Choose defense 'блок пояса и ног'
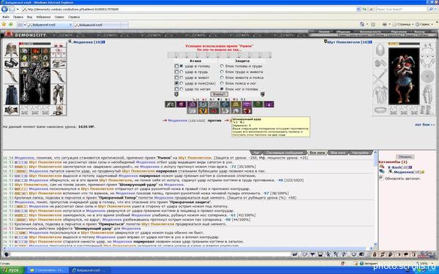Screen dimensions: 439x274 pos(222,83)
